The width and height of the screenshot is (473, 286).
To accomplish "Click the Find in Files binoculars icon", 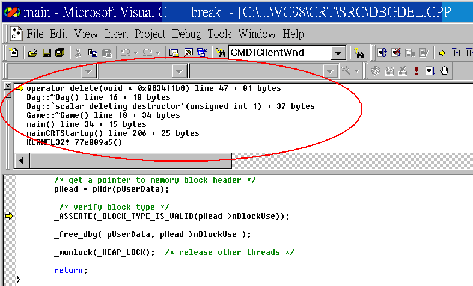I will pyautogui.click(x=221, y=53).
